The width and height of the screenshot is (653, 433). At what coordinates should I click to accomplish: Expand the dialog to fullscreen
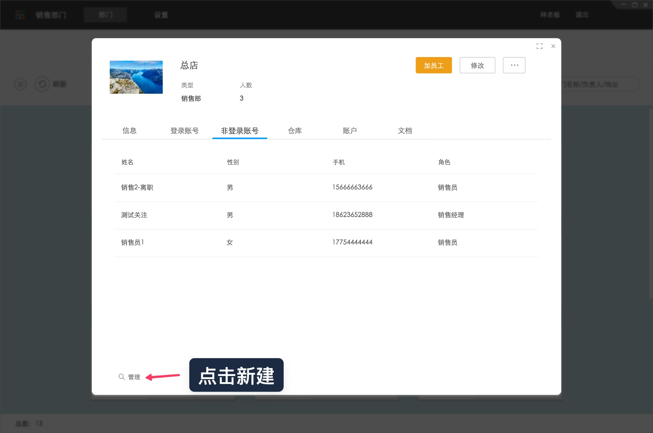click(539, 46)
